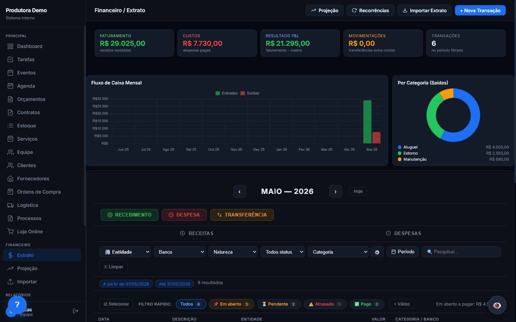
Task: Open Logística truck icon
Action: point(10,205)
